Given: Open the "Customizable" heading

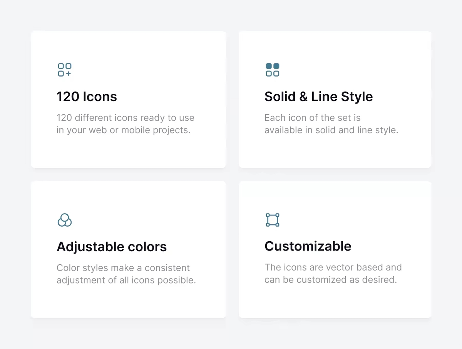Looking at the screenshot, I should [x=308, y=246].
